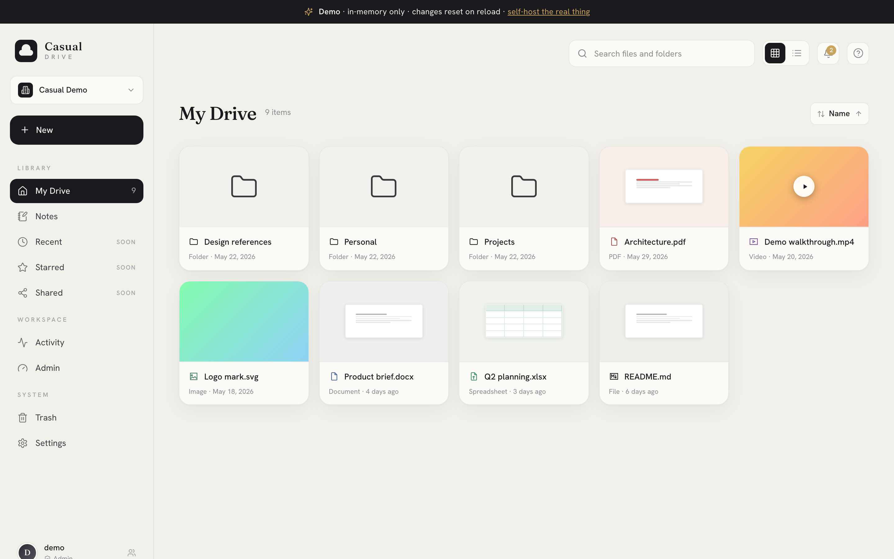
Task: Open Notes in sidebar
Action: (x=76, y=216)
